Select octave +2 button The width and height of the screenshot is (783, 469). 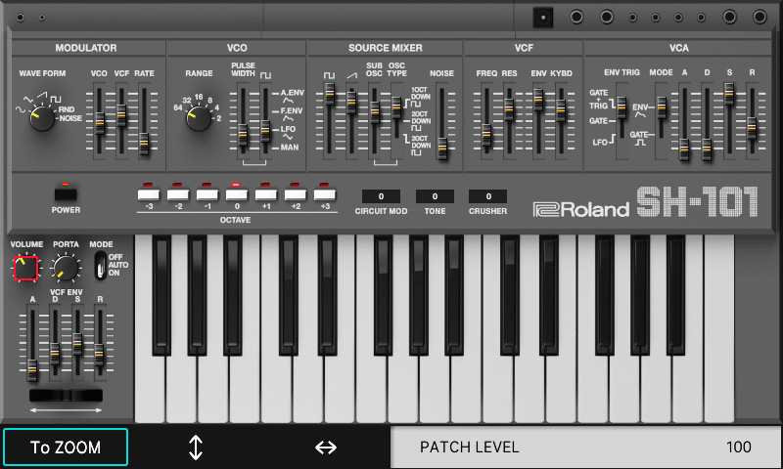(296, 194)
